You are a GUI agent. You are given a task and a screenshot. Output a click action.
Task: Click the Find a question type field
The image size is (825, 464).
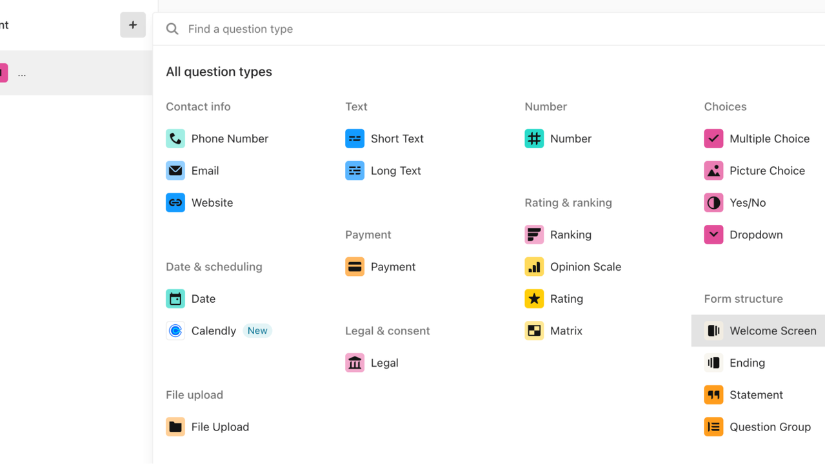452,29
